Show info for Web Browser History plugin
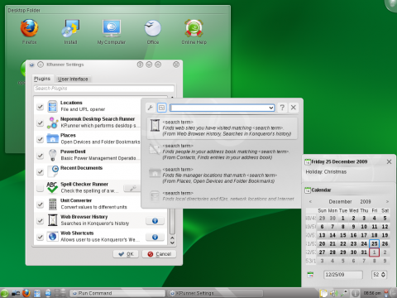 point(155,221)
